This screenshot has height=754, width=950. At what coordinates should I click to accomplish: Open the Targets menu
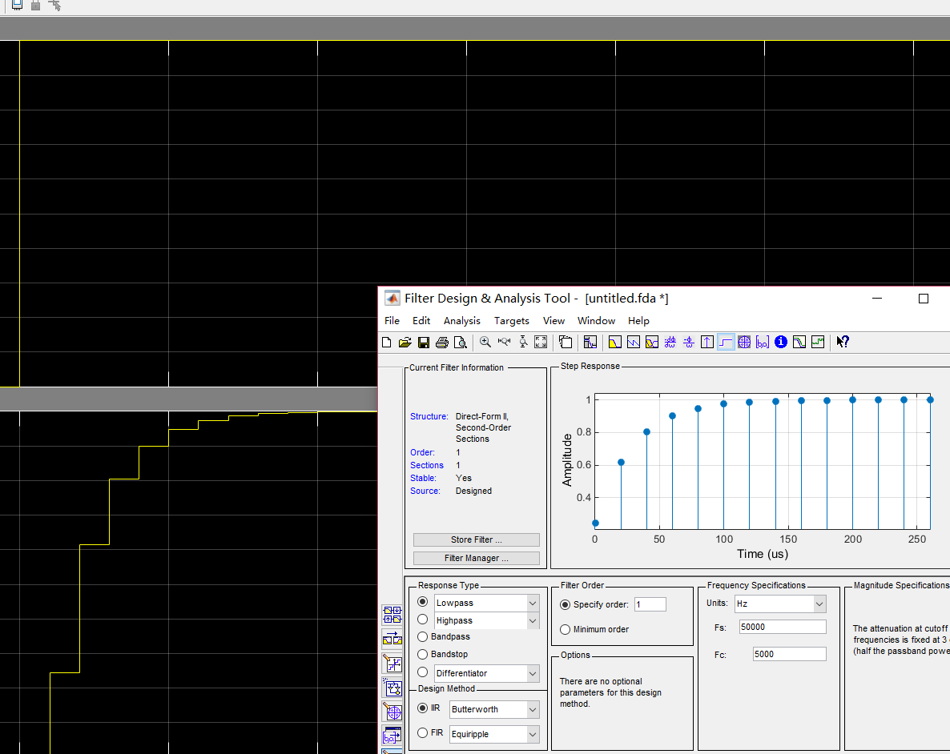(511, 321)
